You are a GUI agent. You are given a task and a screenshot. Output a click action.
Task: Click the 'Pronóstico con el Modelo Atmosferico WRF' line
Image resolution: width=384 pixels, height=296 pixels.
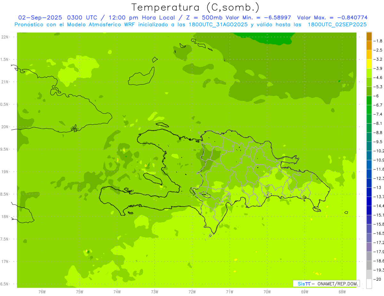point(75,25)
